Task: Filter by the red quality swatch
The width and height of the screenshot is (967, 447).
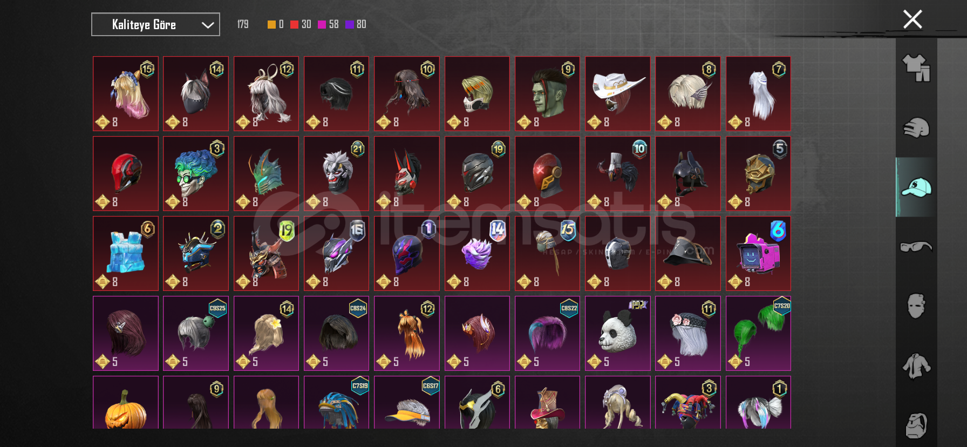Action: [294, 24]
